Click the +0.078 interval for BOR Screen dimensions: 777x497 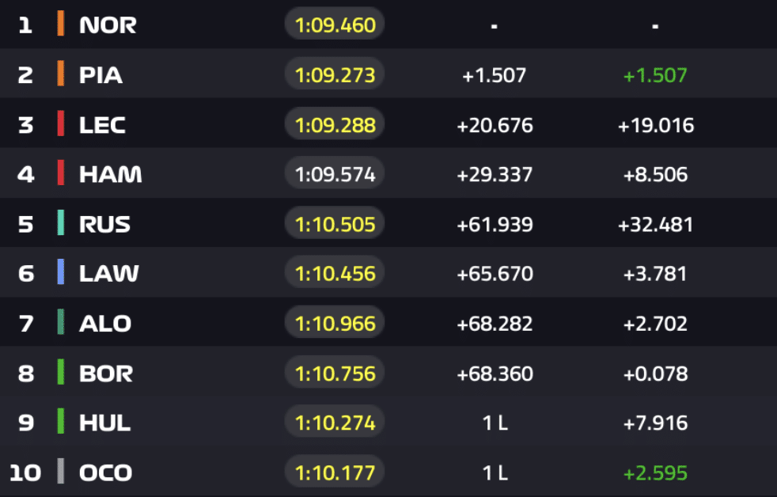(x=655, y=374)
